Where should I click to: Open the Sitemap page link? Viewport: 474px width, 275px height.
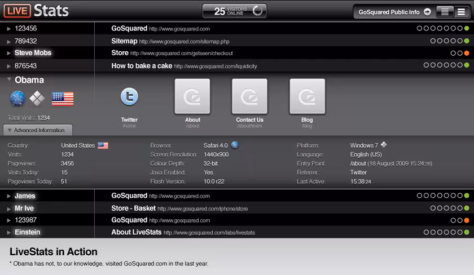click(170, 41)
